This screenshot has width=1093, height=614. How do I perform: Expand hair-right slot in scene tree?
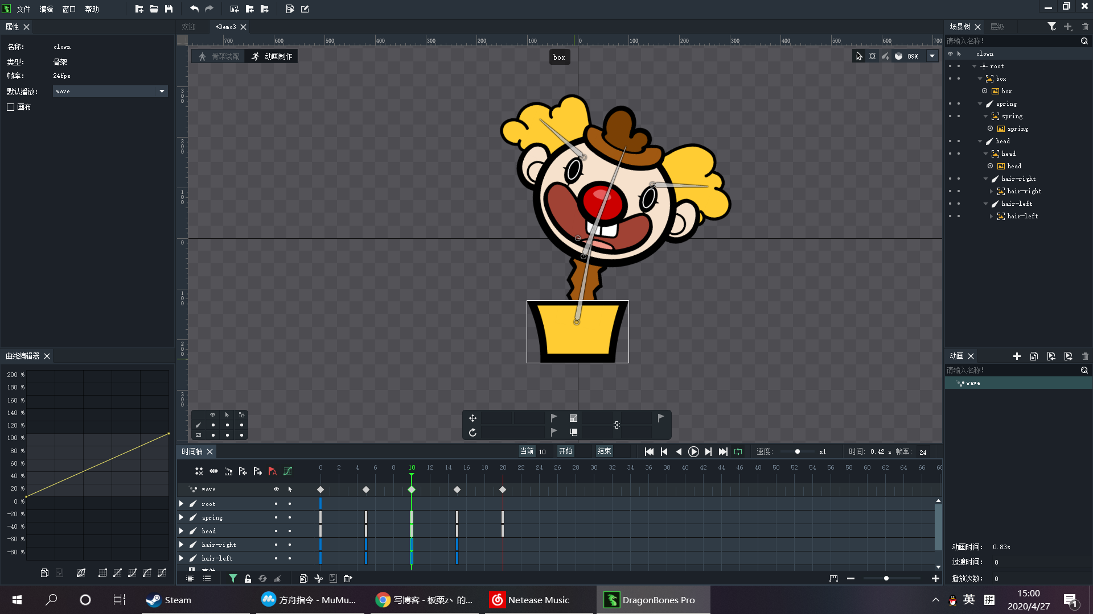click(991, 191)
